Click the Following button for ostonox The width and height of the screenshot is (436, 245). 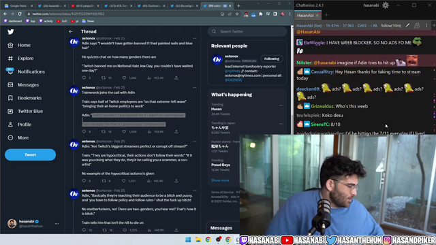pyautogui.click(x=272, y=59)
